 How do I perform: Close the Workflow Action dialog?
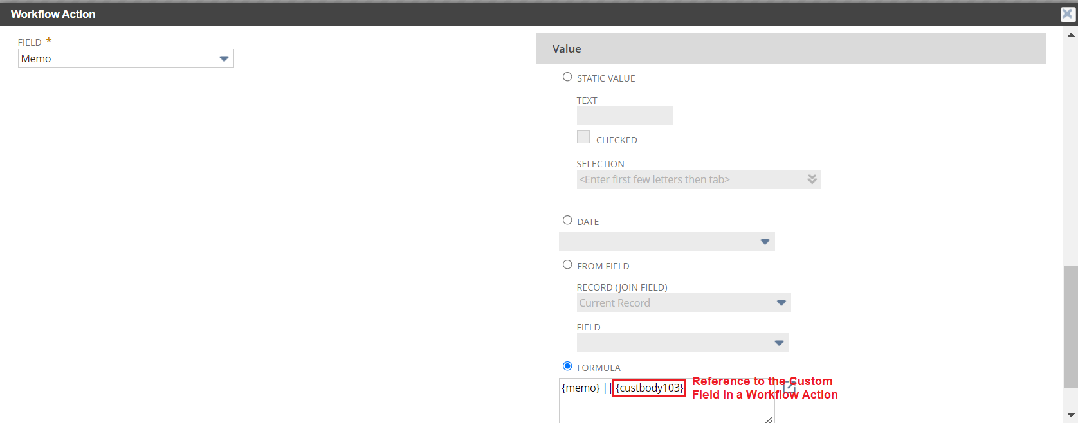(x=1068, y=14)
